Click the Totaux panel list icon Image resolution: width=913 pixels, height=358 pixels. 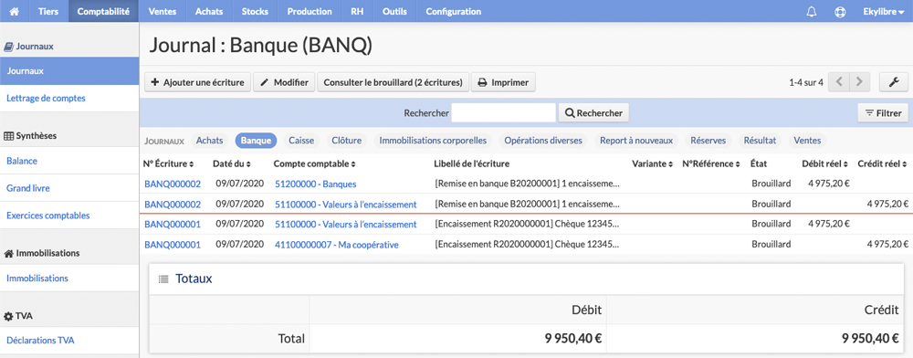163,279
